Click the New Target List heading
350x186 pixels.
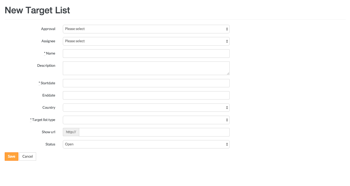[x=38, y=10]
